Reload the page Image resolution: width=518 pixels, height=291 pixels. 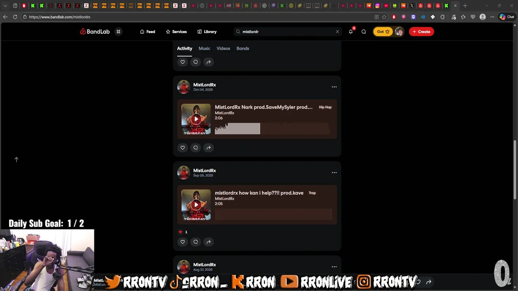[15, 17]
